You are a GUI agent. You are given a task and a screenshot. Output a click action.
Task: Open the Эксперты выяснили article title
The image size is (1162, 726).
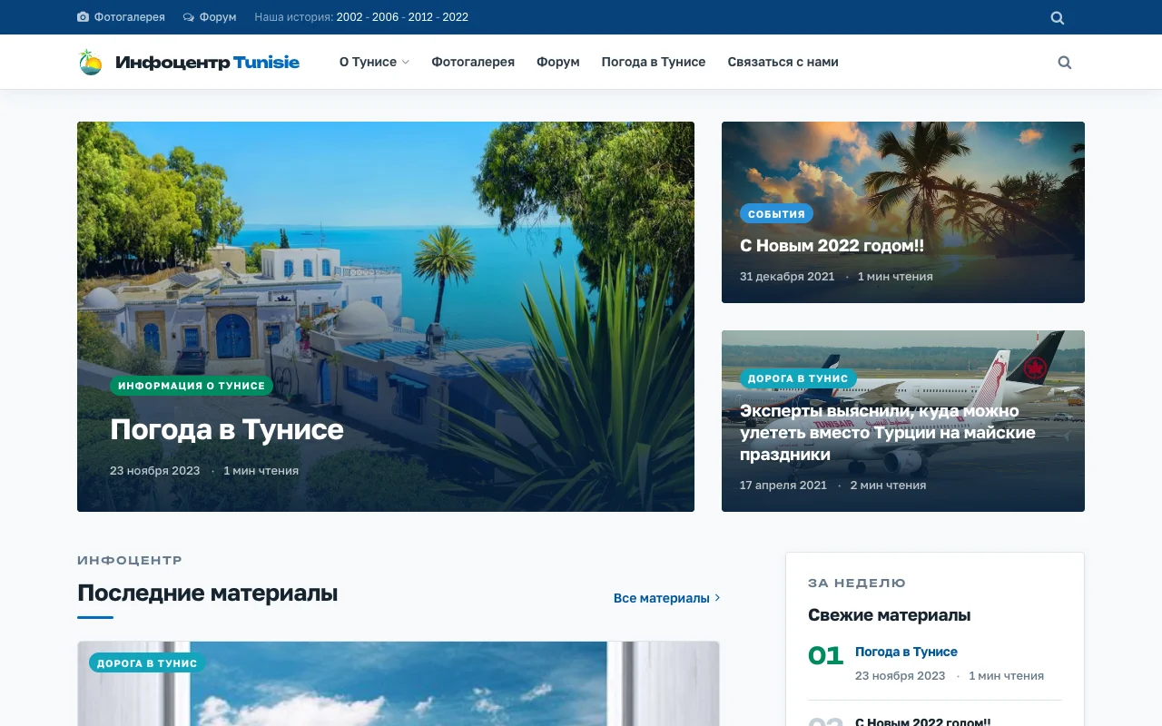(x=888, y=433)
